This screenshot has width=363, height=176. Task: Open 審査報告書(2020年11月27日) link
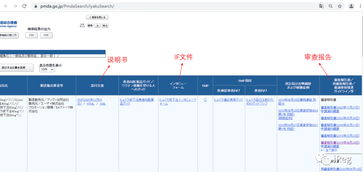tap(340, 108)
